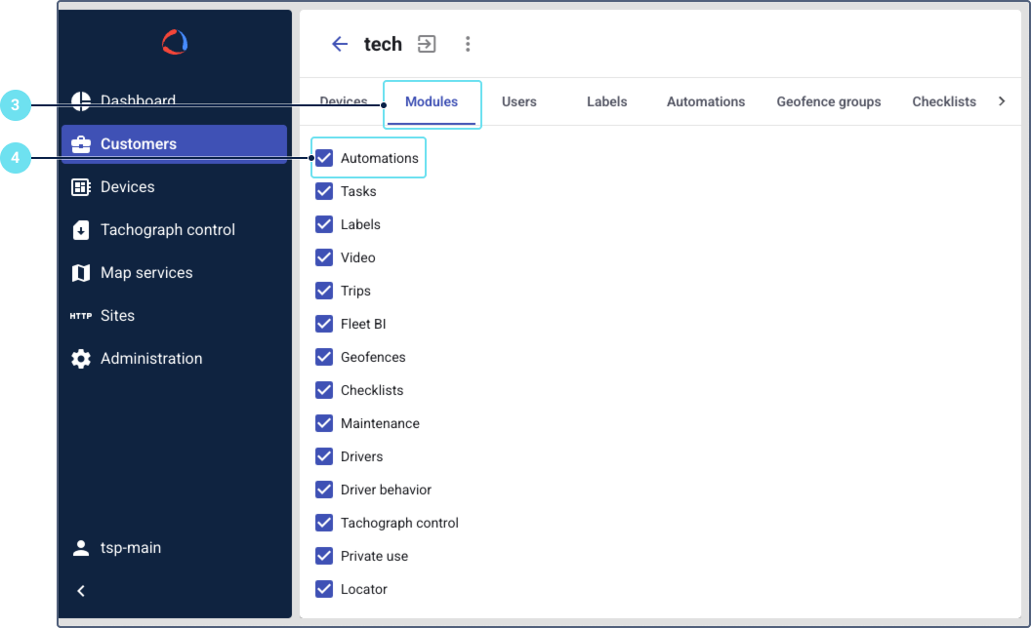Click the Devices sidebar icon
Image resolution: width=1031 pixels, height=628 pixels.
pyautogui.click(x=81, y=187)
